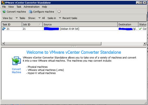Click the Physical machines list line
148x105 pixels.
[x=37, y=67]
